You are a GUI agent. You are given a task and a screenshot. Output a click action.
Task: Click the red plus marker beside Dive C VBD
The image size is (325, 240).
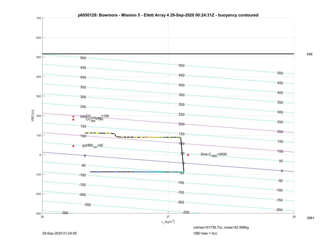point(188,155)
